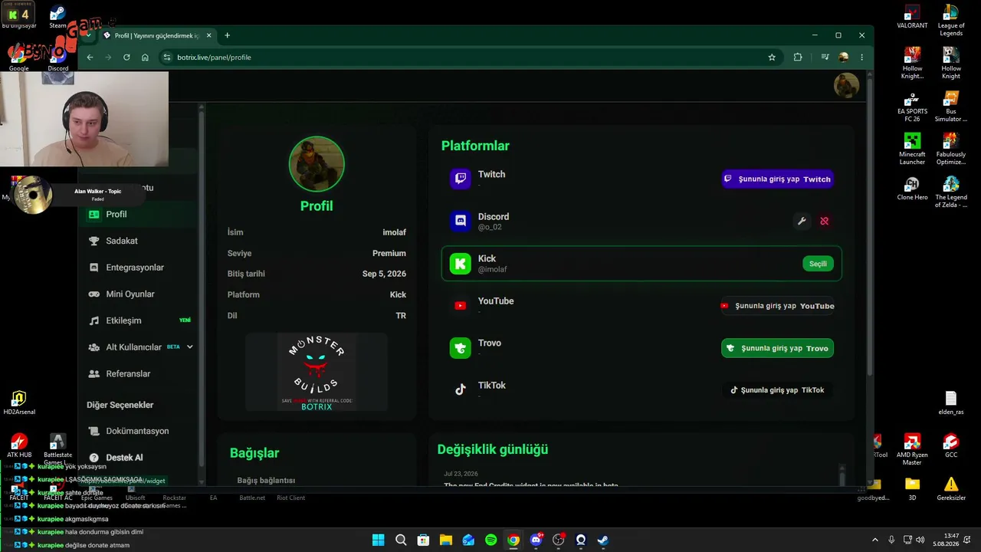Click the profile avatar above the Profil heading
The width and height of the screenshot is (981, 552).
tap(317, 164)
